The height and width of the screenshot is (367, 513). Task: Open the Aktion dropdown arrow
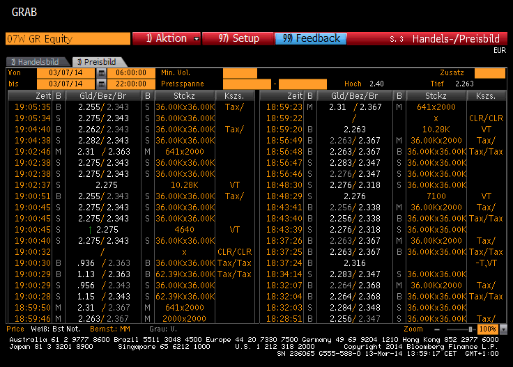(197, 39)
